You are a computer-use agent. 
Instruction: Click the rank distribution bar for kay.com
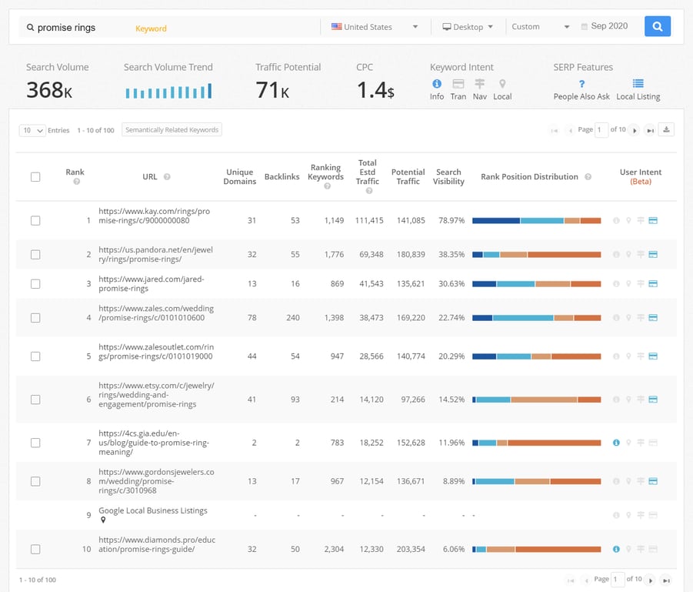[537, 220]
